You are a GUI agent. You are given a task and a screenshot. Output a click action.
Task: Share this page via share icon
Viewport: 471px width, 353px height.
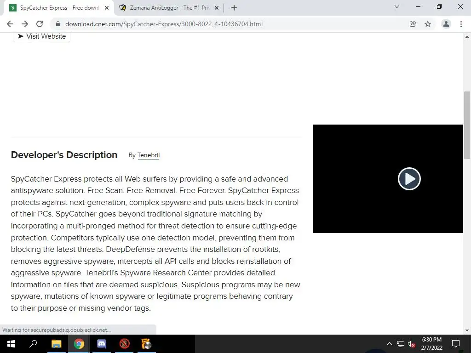click(x=413, y=24)
